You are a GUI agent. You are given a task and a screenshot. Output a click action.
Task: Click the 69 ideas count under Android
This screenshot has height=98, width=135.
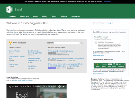point(11,53)
